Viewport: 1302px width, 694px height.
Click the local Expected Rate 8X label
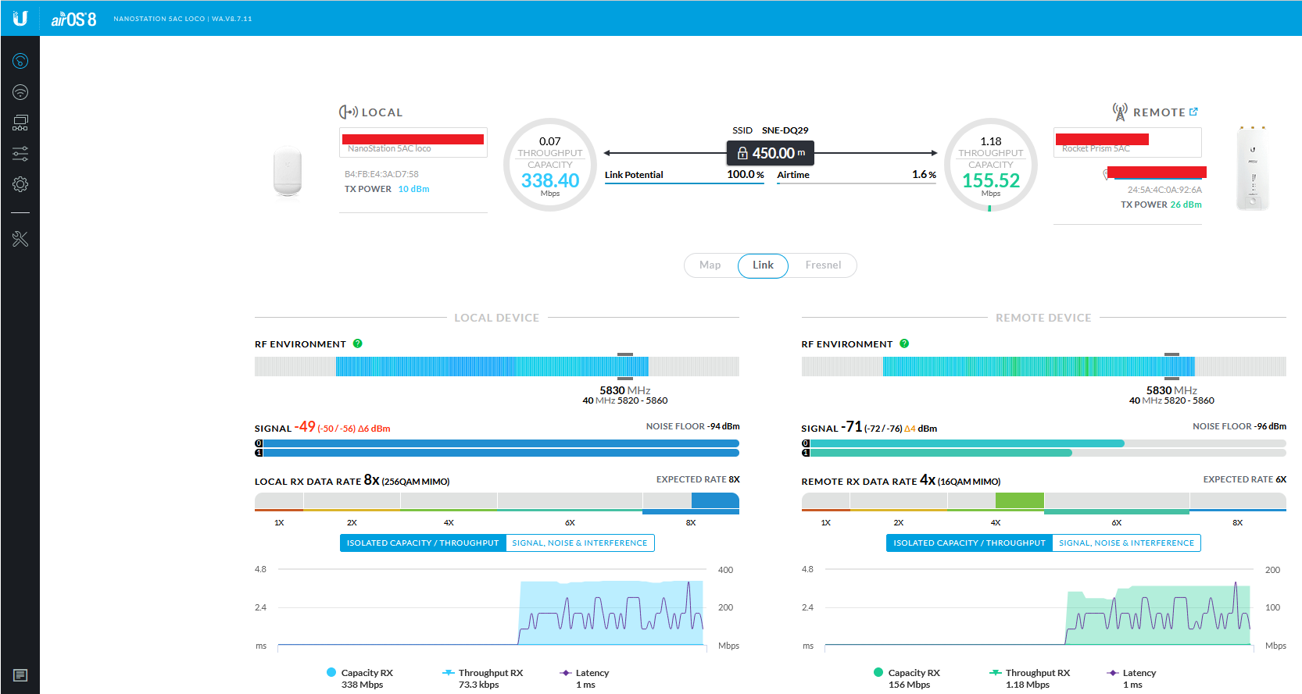coord(698,479)
